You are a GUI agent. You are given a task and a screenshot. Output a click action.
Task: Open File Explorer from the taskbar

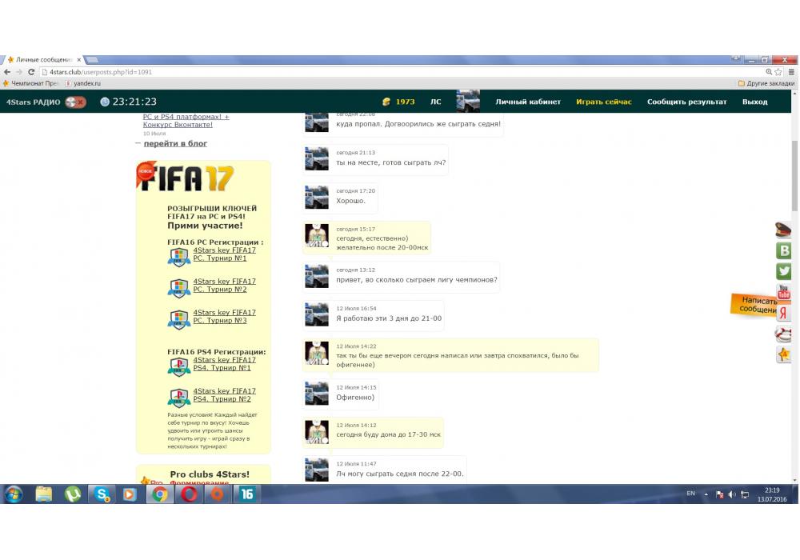44,494
